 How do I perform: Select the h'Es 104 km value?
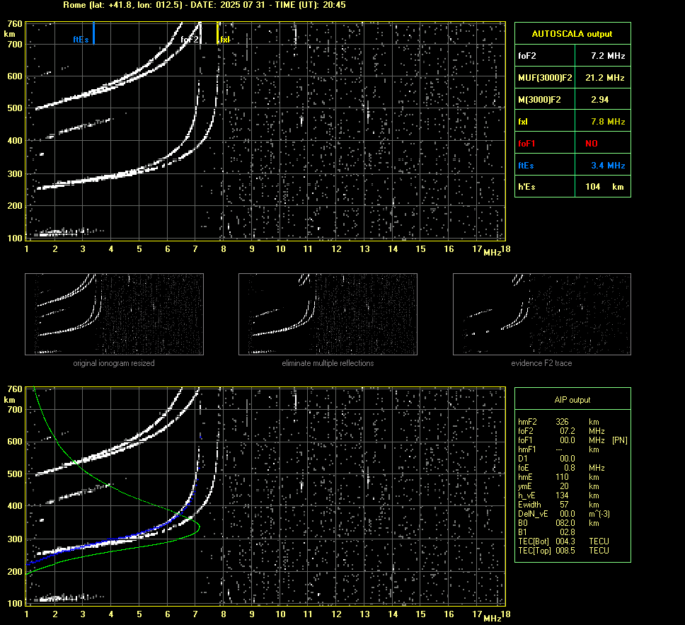604,187
